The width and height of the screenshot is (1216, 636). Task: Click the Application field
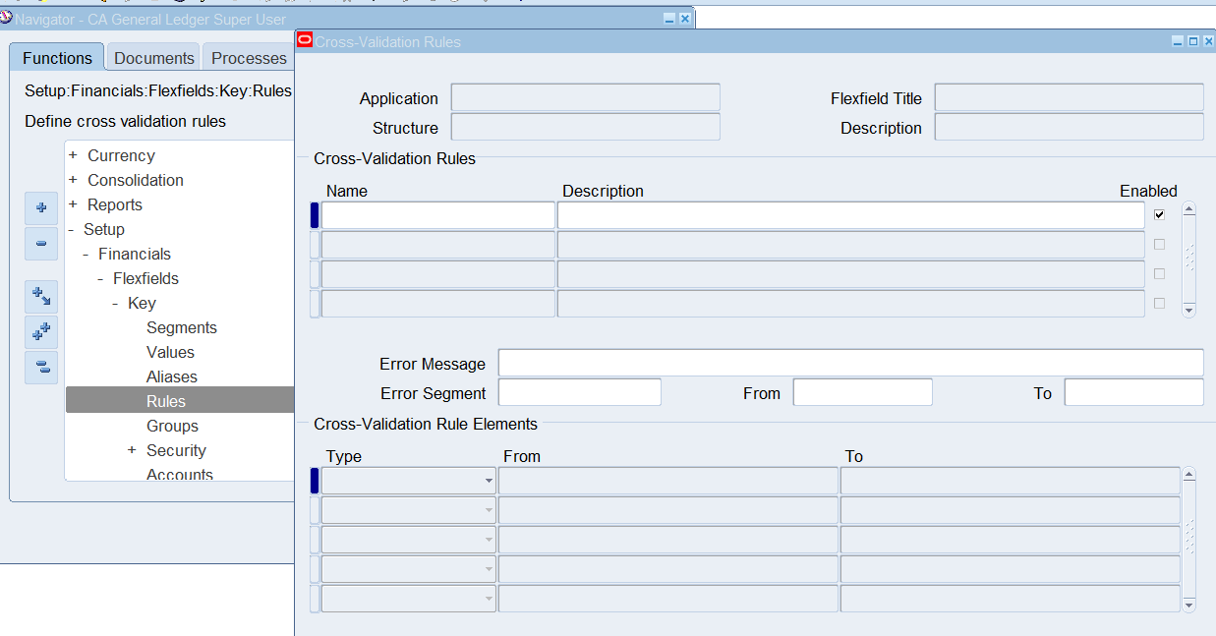pyautogui.click(x=586, y=97)
